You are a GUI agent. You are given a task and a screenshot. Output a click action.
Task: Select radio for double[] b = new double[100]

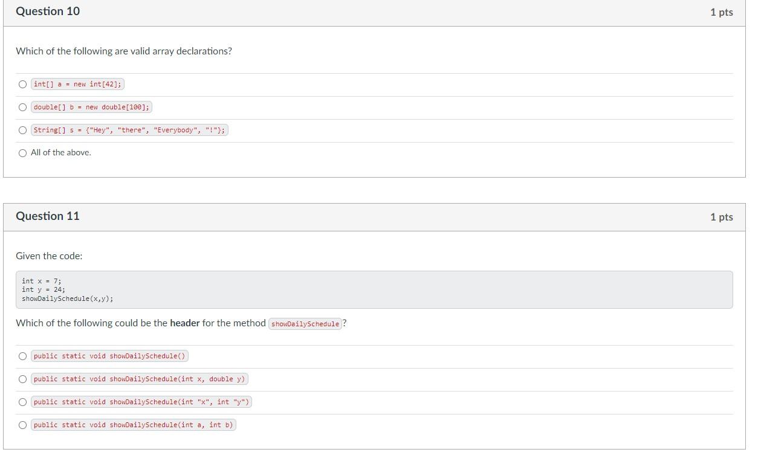click(x=22, y=108)
